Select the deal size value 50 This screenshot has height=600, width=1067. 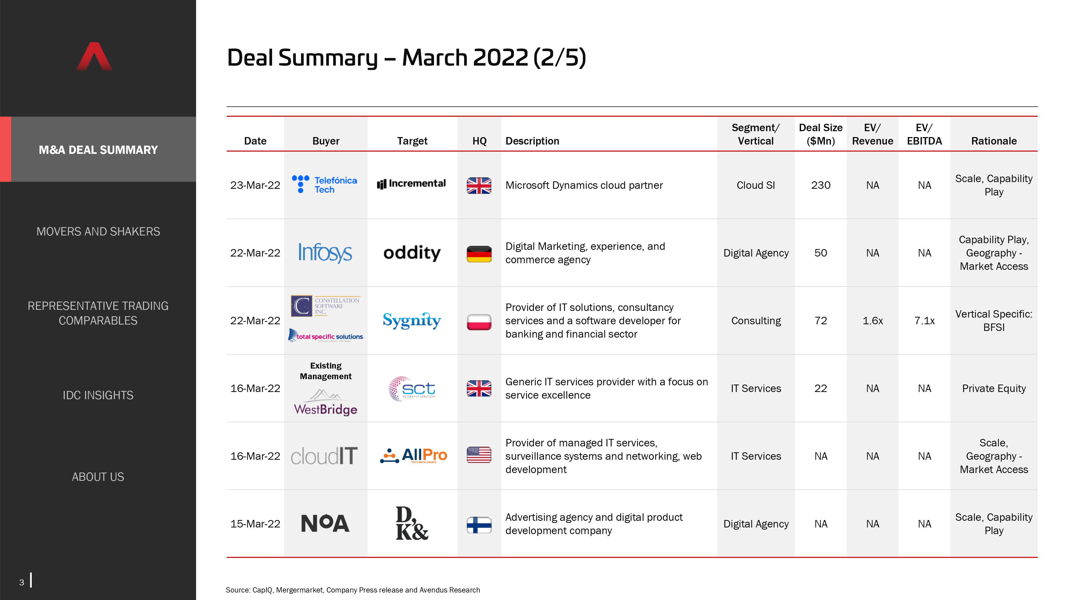[821, 253]
